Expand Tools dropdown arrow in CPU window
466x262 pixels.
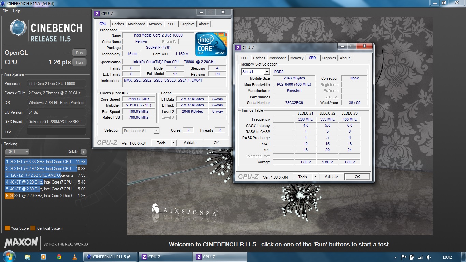(174, 143)
